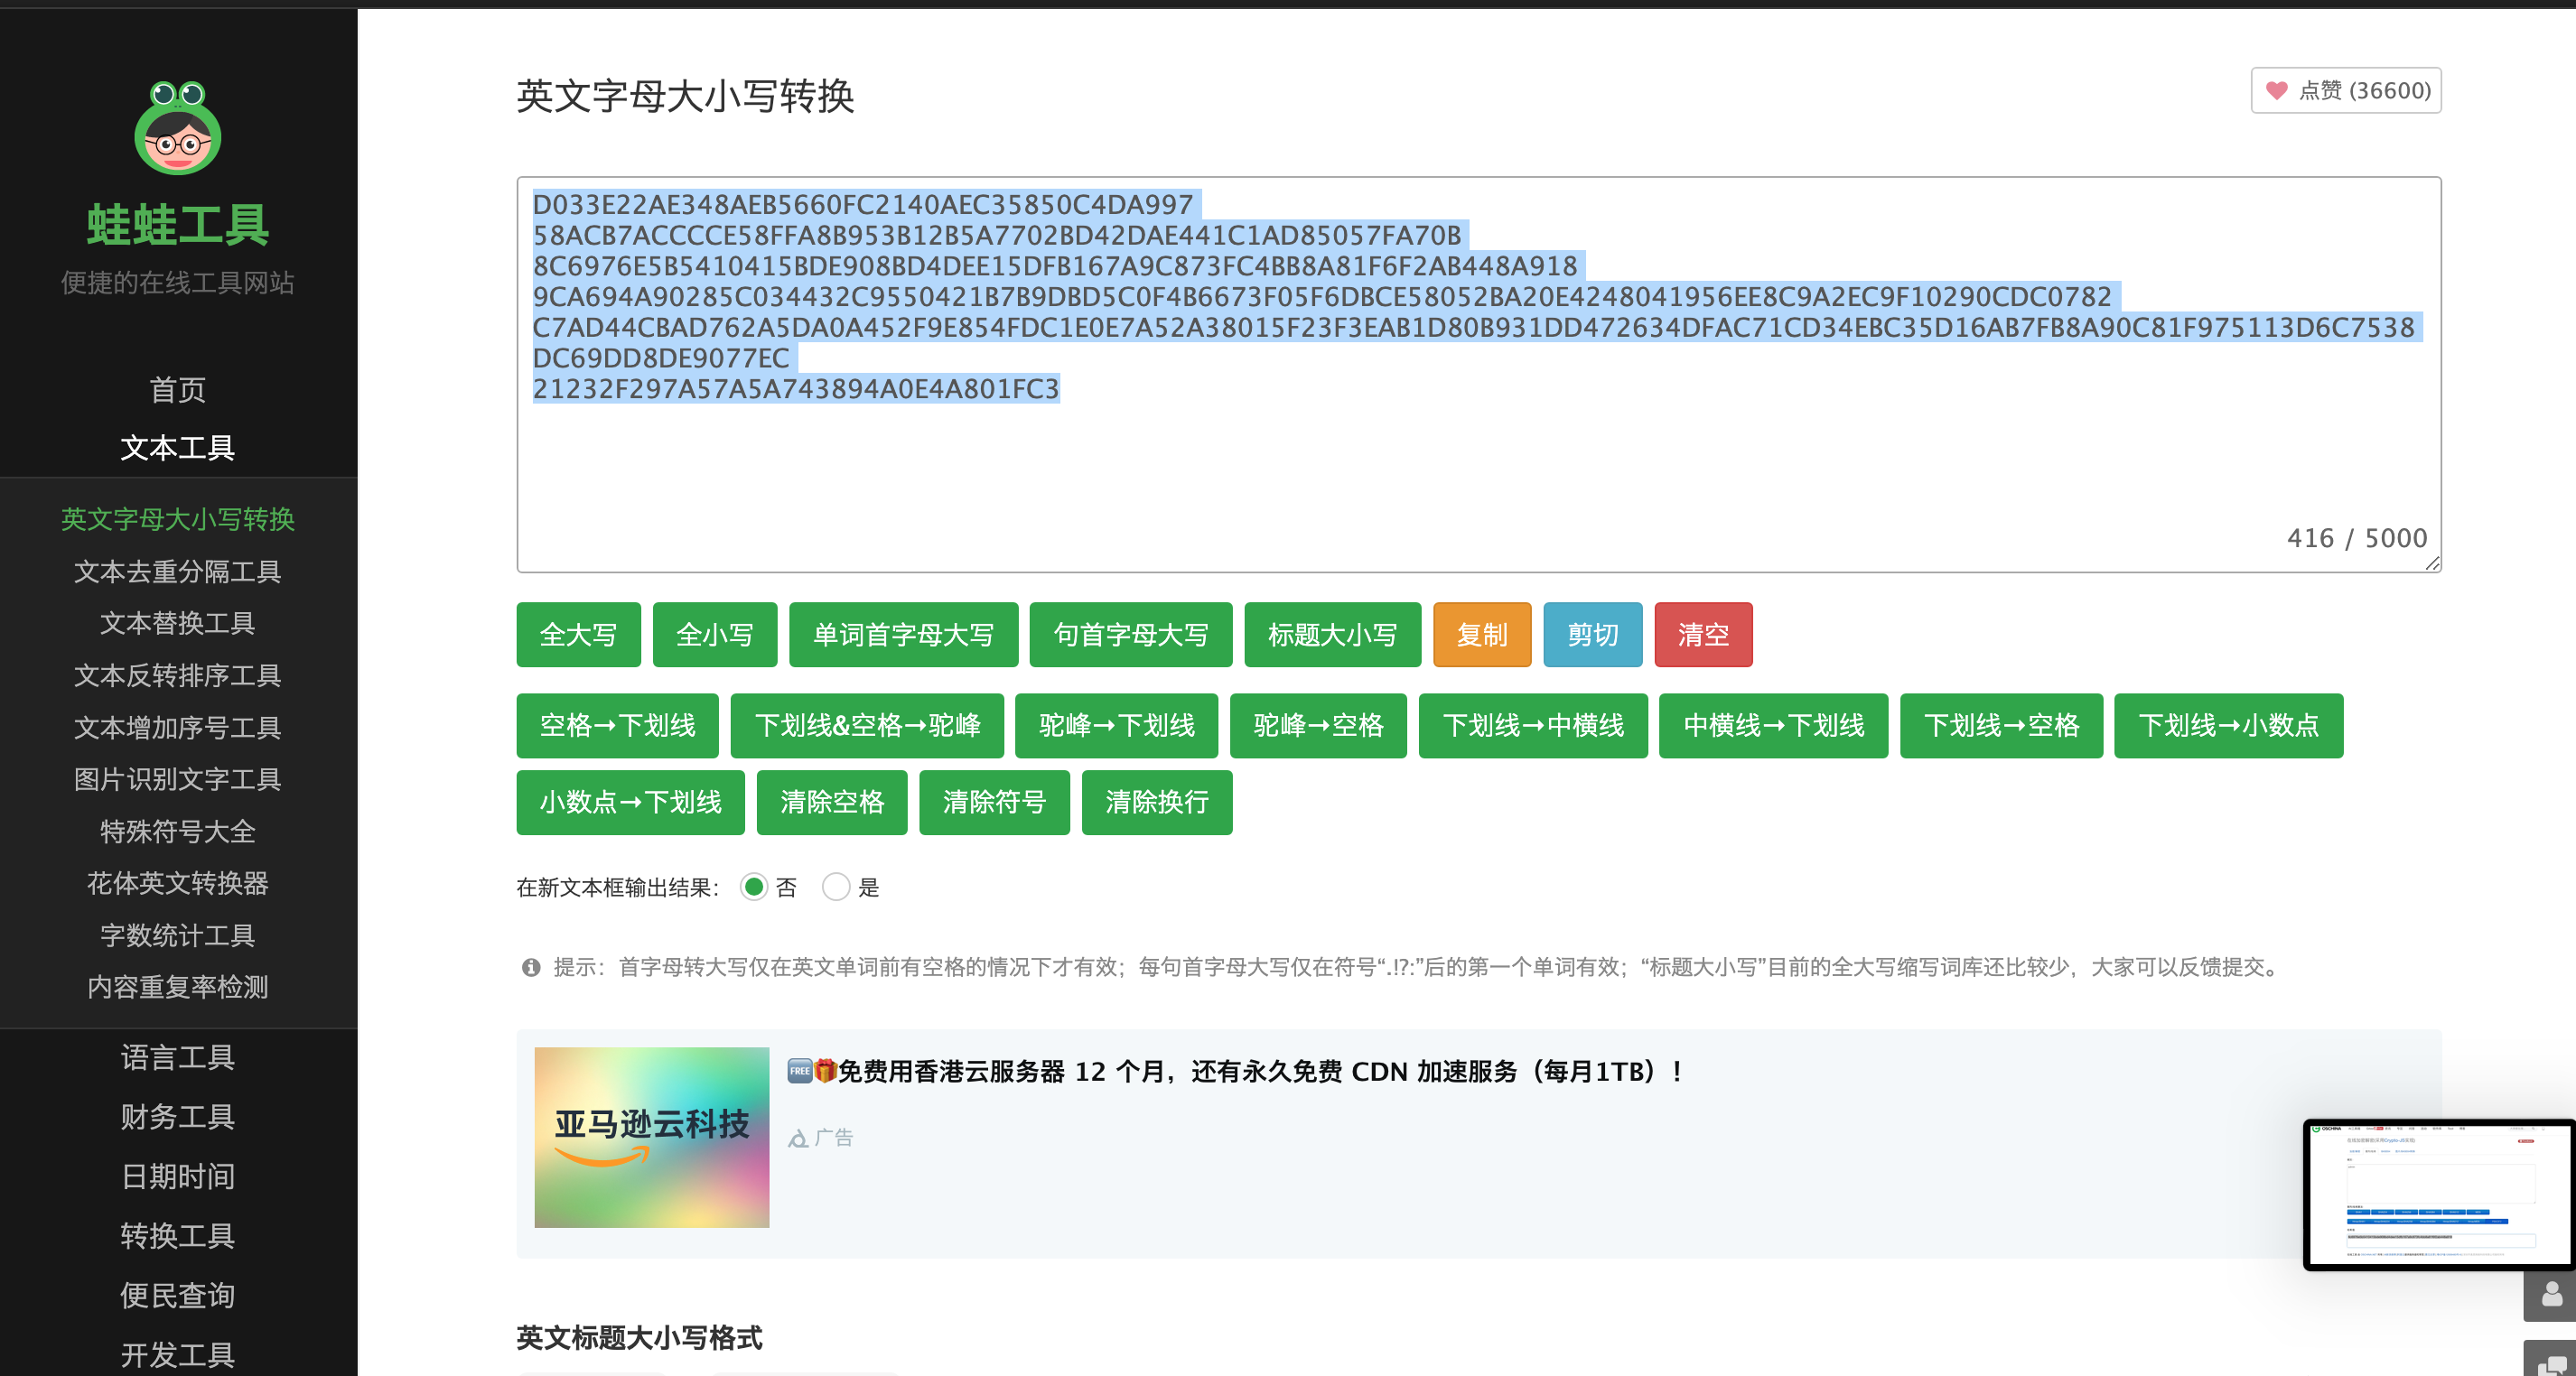Viewport: 2576px width, 1376px height.
Task: Click the 亚马逊云科技 ad thumbnail
Action: pyautogui.click(x=652, y=1137)
